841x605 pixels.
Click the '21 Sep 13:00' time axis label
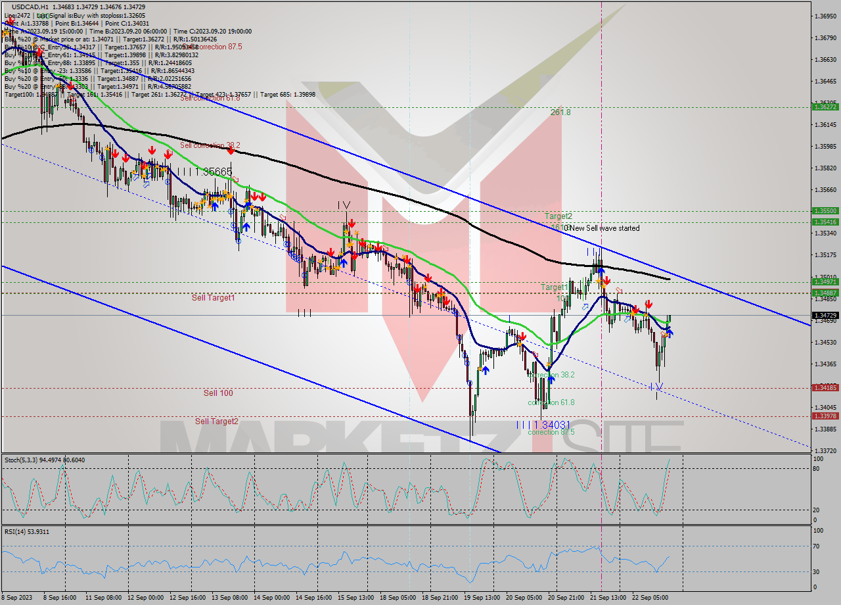click(608, 598)
